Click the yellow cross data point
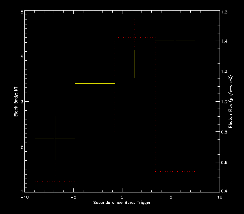The height and width of the screenshot is (214, 244). point(175,41)
